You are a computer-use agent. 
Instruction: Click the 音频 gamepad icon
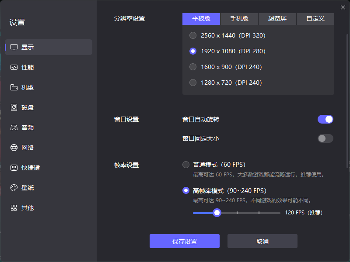14,128
